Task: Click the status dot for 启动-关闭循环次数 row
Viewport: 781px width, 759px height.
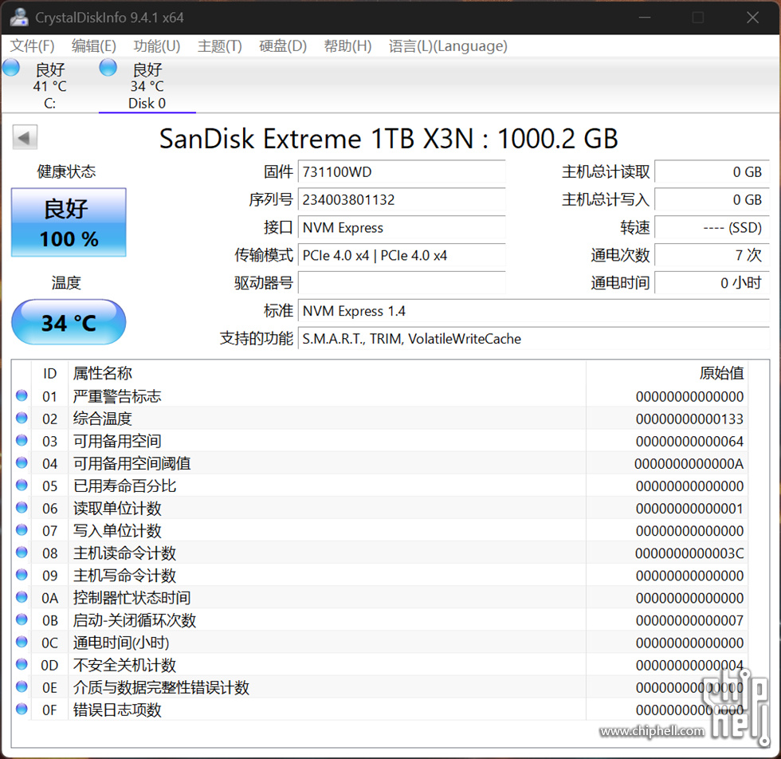Action: pyautogui.click(x=22, y=619)
